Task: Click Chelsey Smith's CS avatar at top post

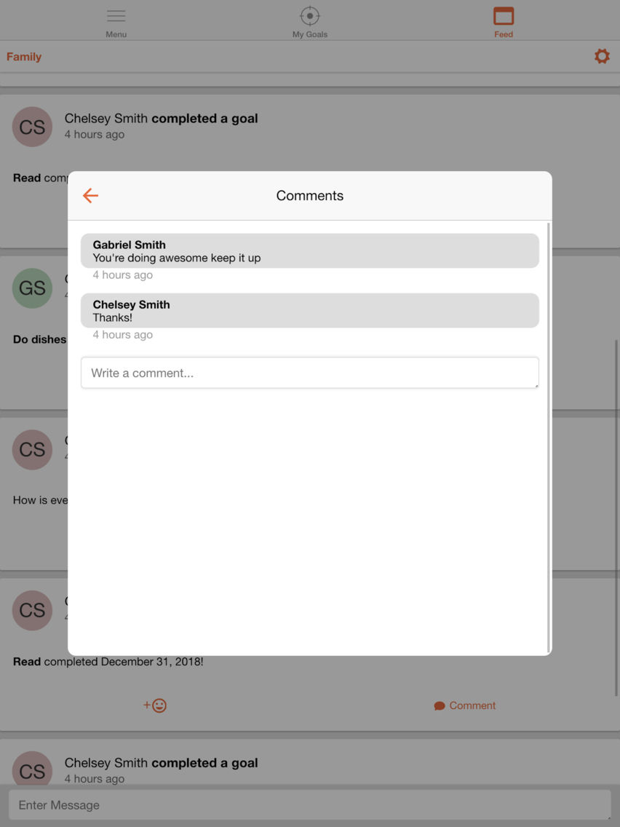Action: [x=32, y=127]
